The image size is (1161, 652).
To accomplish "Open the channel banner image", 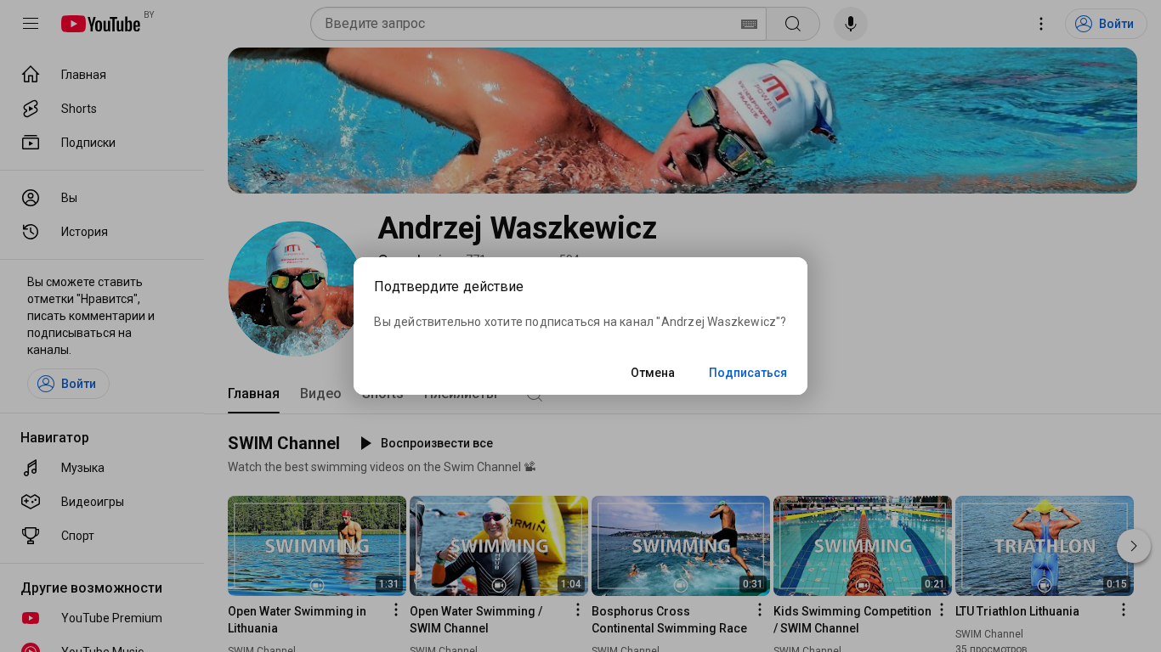I will click(x=682, y=121).
